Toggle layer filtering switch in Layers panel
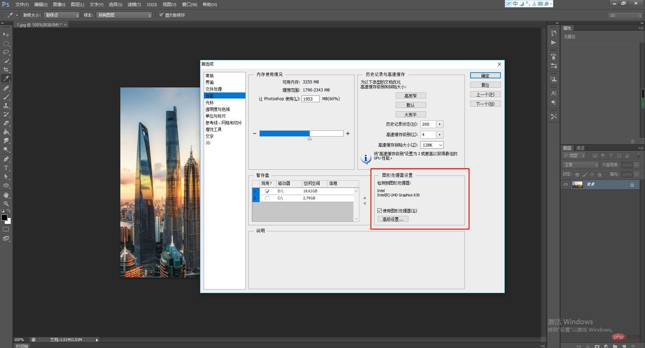This screenshot has height=348, width=645. [x=638, y=155]
